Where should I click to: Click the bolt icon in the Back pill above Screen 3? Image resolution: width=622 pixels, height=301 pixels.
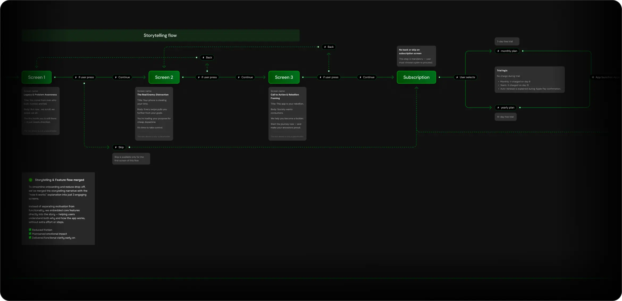325,47
